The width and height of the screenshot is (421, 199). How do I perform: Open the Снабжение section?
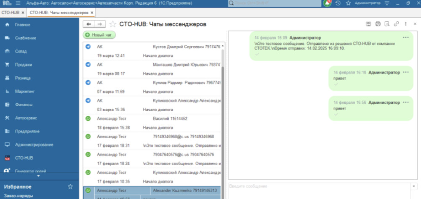pyautogui.click(x=26, y=38)
